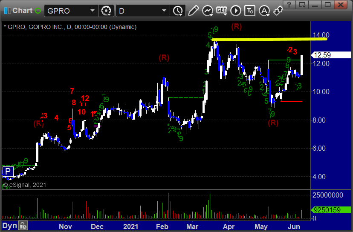Select the green dashed line near 9.60

(186, 97)
